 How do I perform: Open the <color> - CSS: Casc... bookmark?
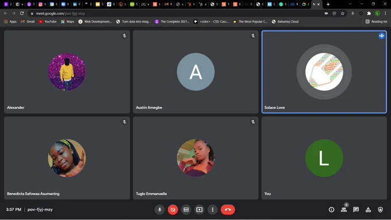tap(211, 22)
